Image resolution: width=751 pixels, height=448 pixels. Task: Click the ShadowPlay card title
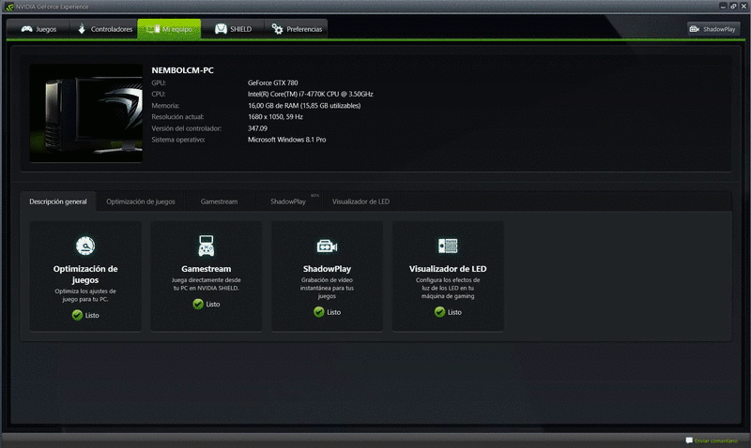click(x=327, y=269)
